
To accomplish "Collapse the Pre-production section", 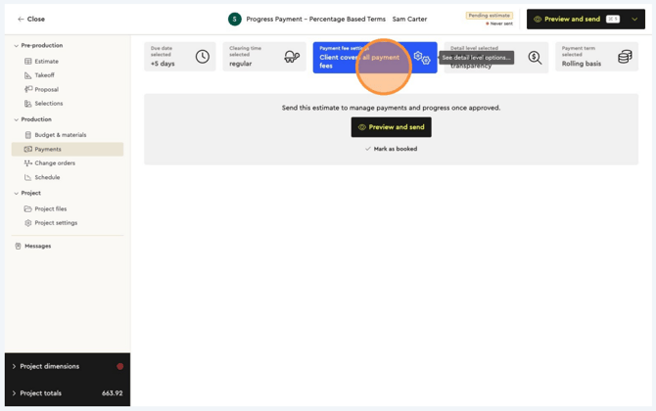I will pos(17,46).
